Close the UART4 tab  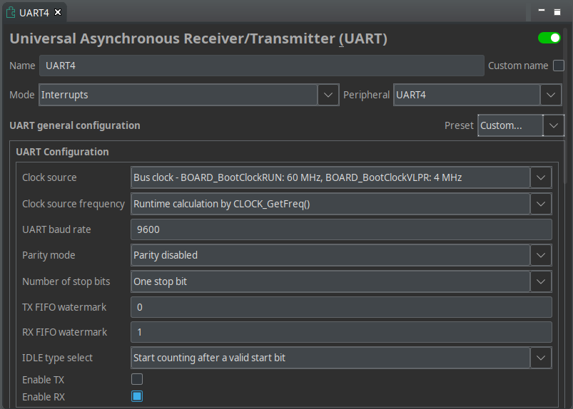[x=58, y=12]
